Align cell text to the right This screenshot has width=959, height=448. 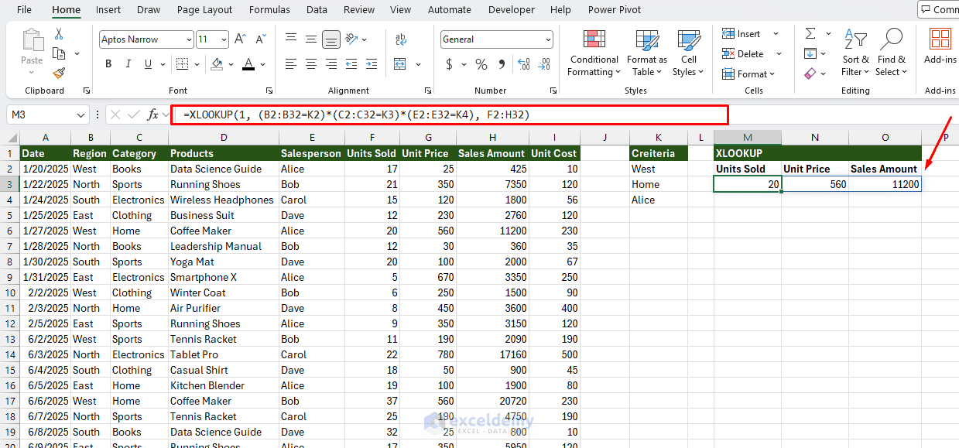(331, 64)
